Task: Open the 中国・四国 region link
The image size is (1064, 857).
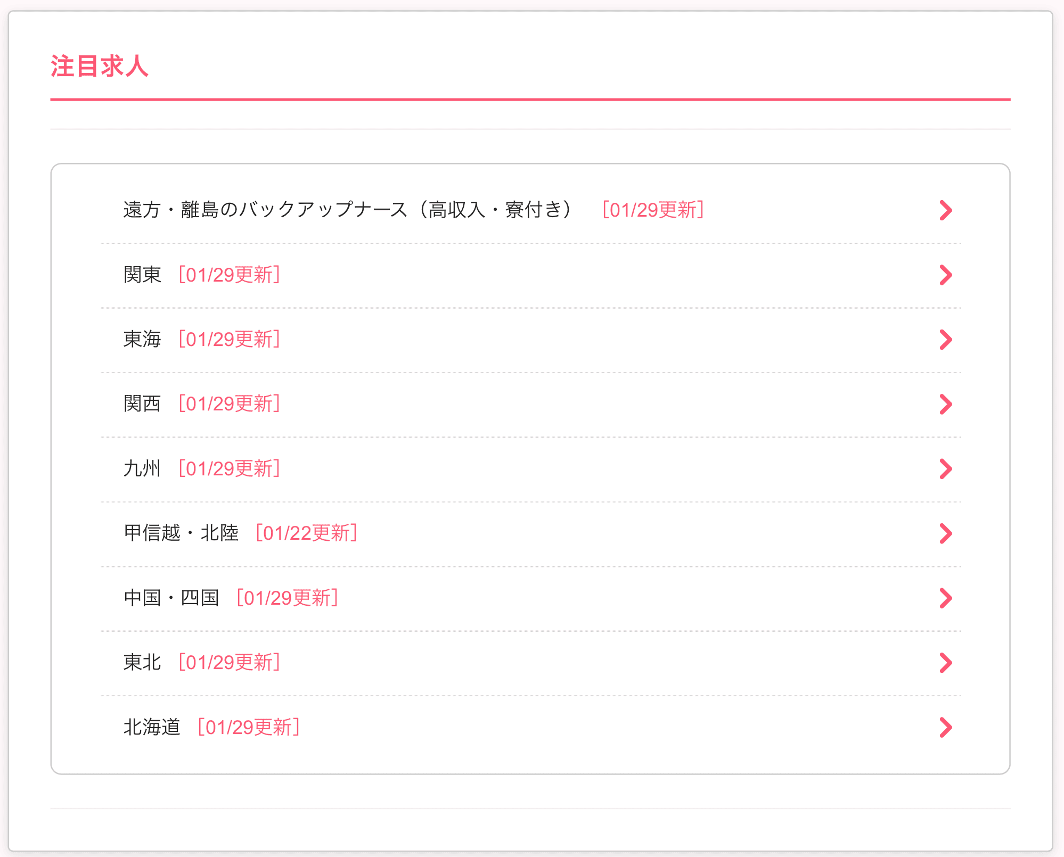Action: click(x=171, y=598)
